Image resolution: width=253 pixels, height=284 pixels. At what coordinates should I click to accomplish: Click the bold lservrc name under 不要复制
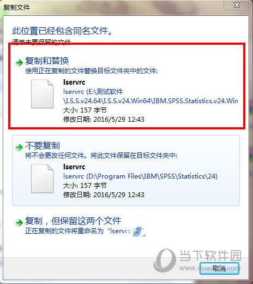coord(74,167)
